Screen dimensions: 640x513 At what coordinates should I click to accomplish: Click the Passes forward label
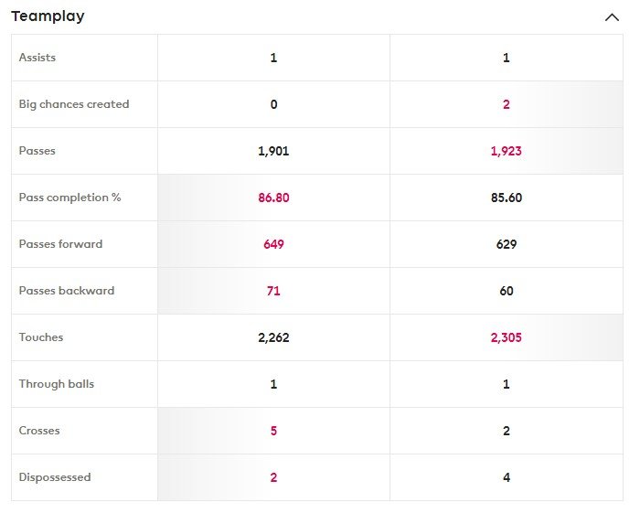[x=60, y=244]
